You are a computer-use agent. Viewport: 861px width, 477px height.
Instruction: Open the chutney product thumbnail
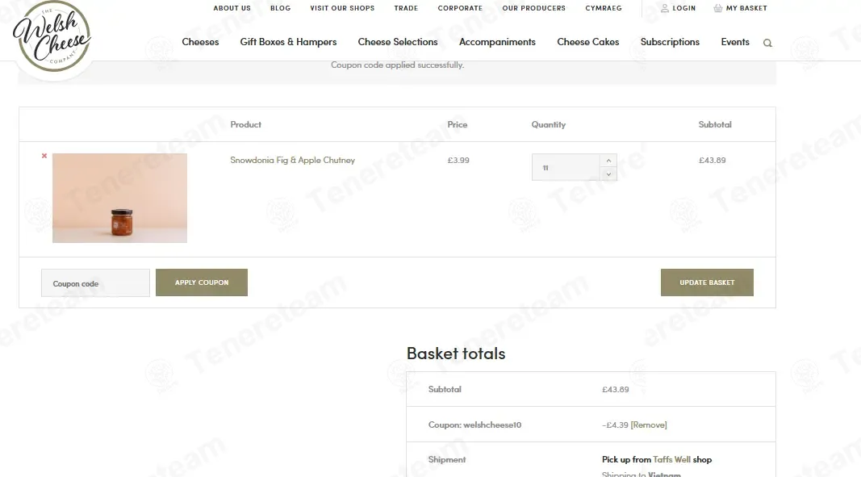pos(119,198)
